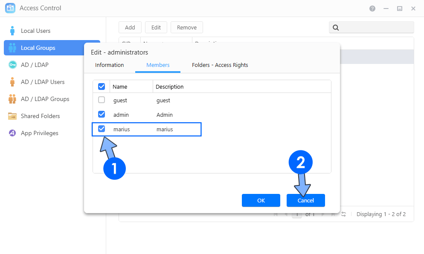Click the refresh icon in pagination bar
The image size is (424, 254).
click(343, 214)
